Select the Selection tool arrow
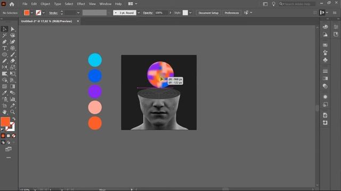Screen dimensions: 341x191 [4, 29]
